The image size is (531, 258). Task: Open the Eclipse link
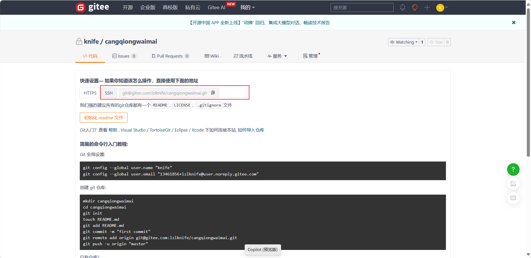click(181, 130)
